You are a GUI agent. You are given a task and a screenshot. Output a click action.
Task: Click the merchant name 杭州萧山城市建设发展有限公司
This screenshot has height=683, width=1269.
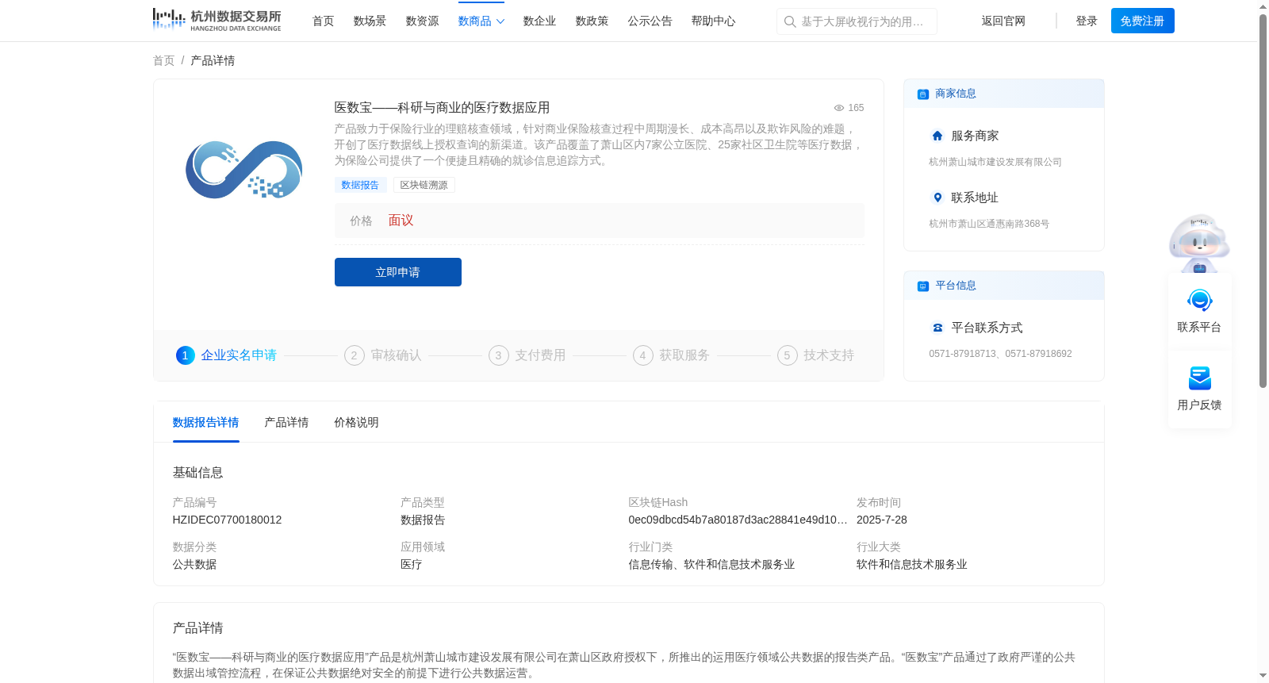tap(995, 162)
